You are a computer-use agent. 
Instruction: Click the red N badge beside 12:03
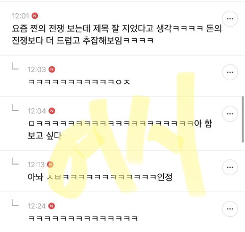tap(52, 69)
